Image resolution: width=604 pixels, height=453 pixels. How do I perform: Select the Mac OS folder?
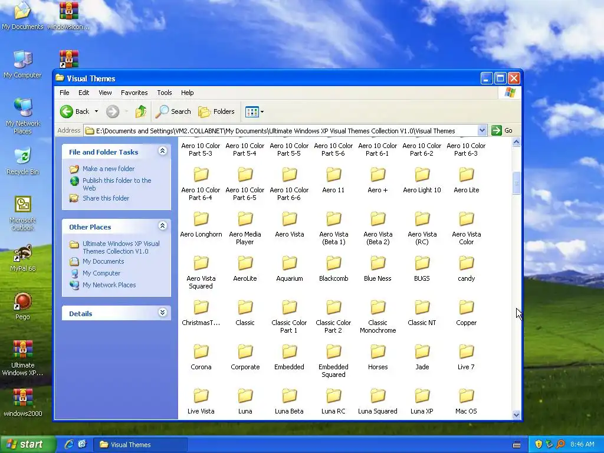[x=466, y=402]
